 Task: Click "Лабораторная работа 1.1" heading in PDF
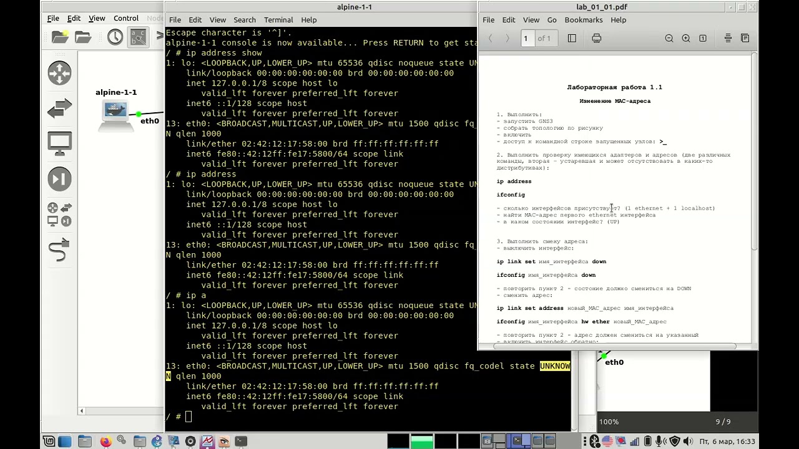tap(614, 87)
